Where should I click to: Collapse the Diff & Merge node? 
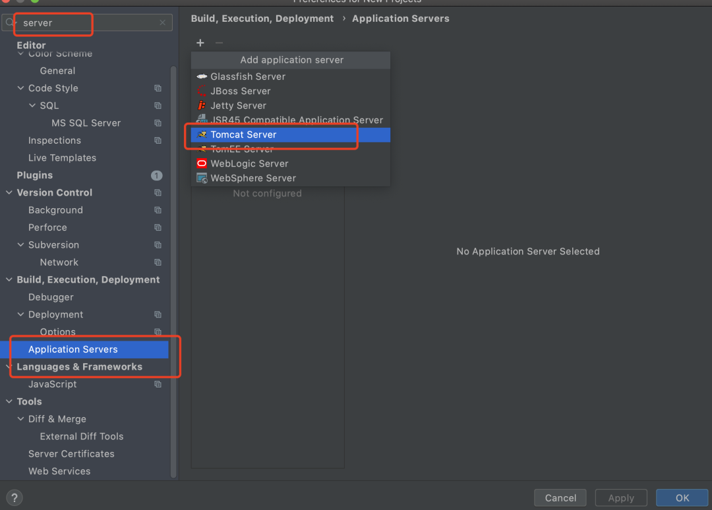(20, 419)
